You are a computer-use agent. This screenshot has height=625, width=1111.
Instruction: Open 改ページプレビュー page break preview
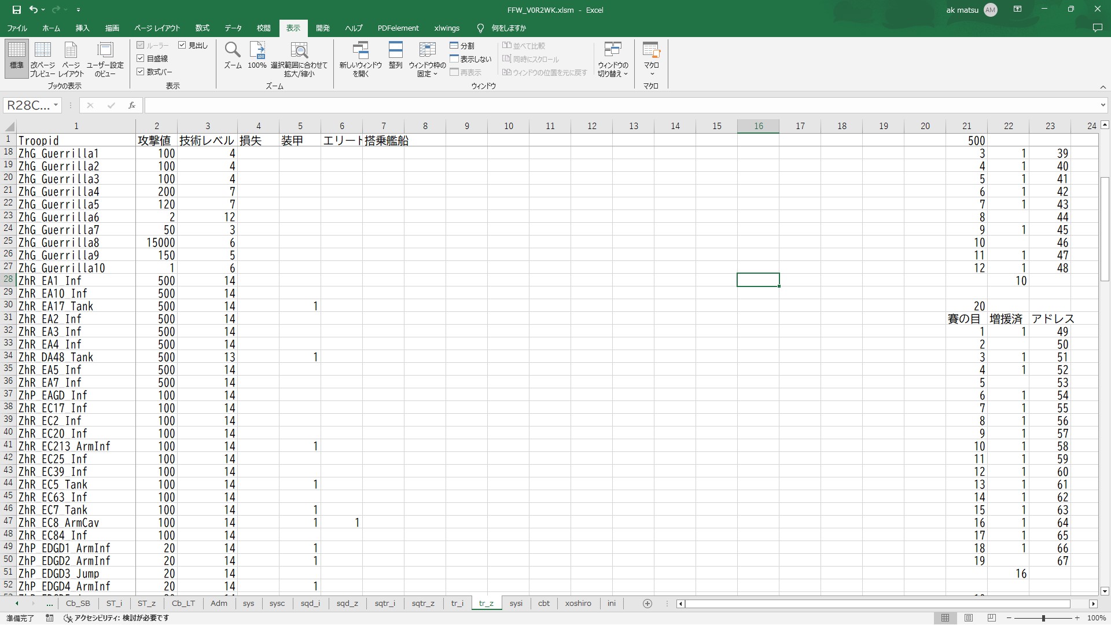pyautogui.click(x=43, y=58)
